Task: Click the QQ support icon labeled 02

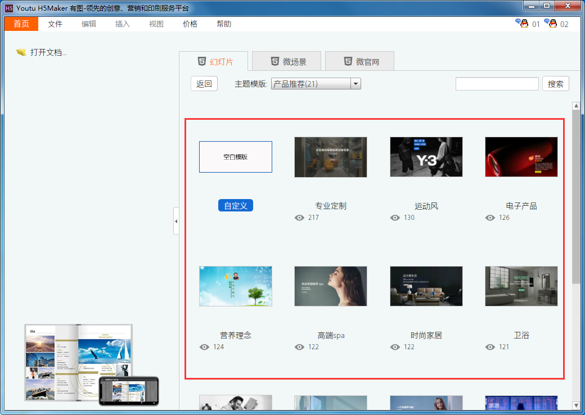Action: [550, 24]
